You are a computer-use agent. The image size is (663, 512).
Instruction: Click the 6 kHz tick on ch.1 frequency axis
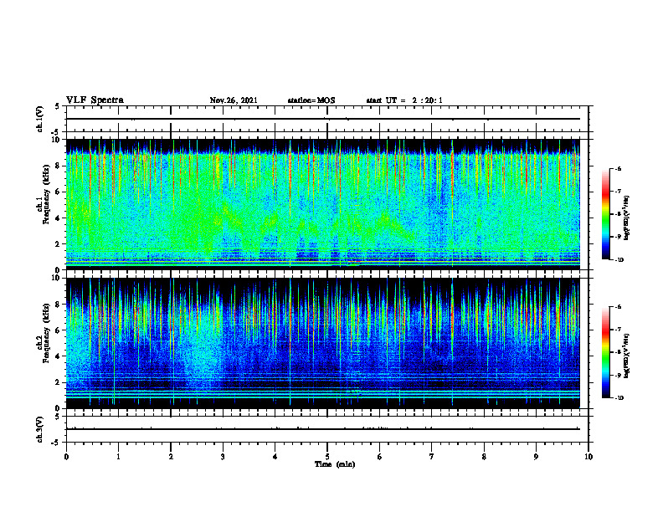click(x=59, y=192)
